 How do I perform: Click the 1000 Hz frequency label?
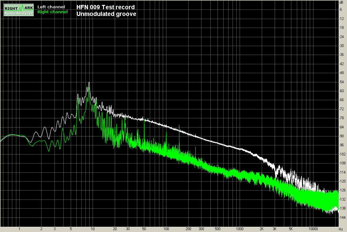[x=240, y=229]
